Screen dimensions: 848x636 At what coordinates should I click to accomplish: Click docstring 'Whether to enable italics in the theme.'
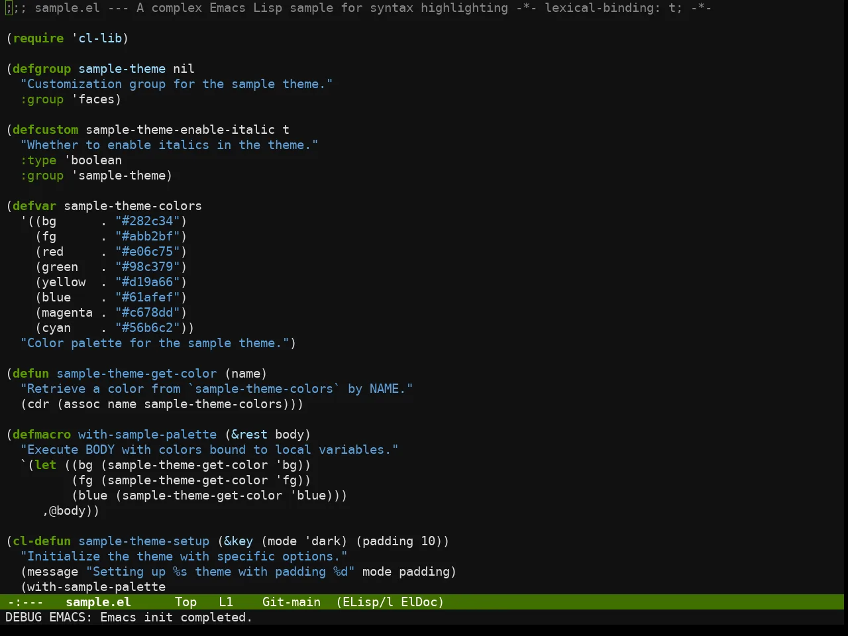coord(169,145)
